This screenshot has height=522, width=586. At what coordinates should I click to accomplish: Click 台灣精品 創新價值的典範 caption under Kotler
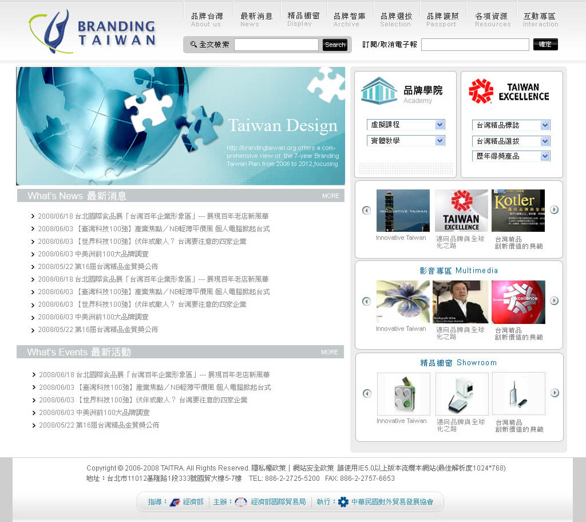(518, 243)
